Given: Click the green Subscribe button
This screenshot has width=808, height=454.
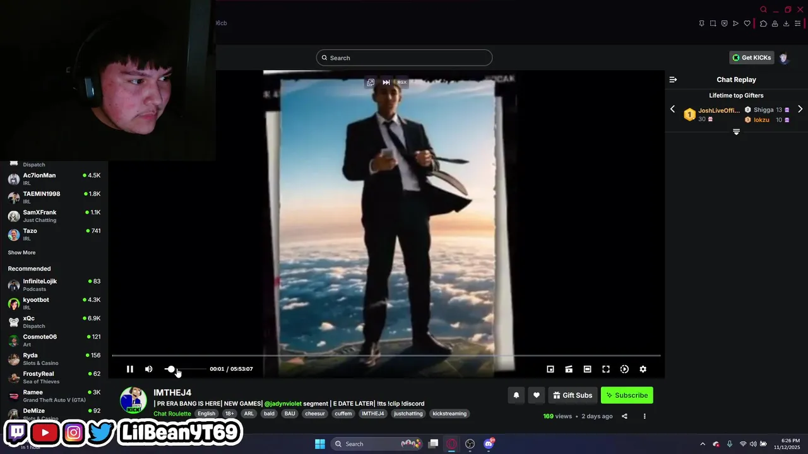Looking at the screenshot, I should pos(627,395).
